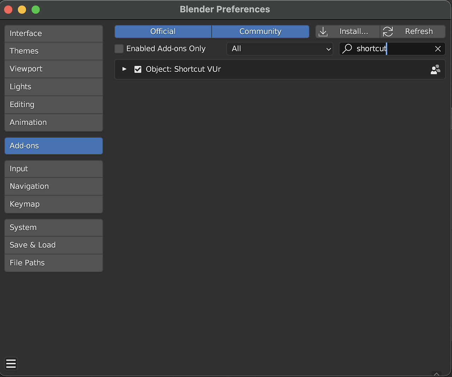The width and height of the screenshot is (452, 377).
Task: Open the Themes preferences section
Action: coord(53,51)
